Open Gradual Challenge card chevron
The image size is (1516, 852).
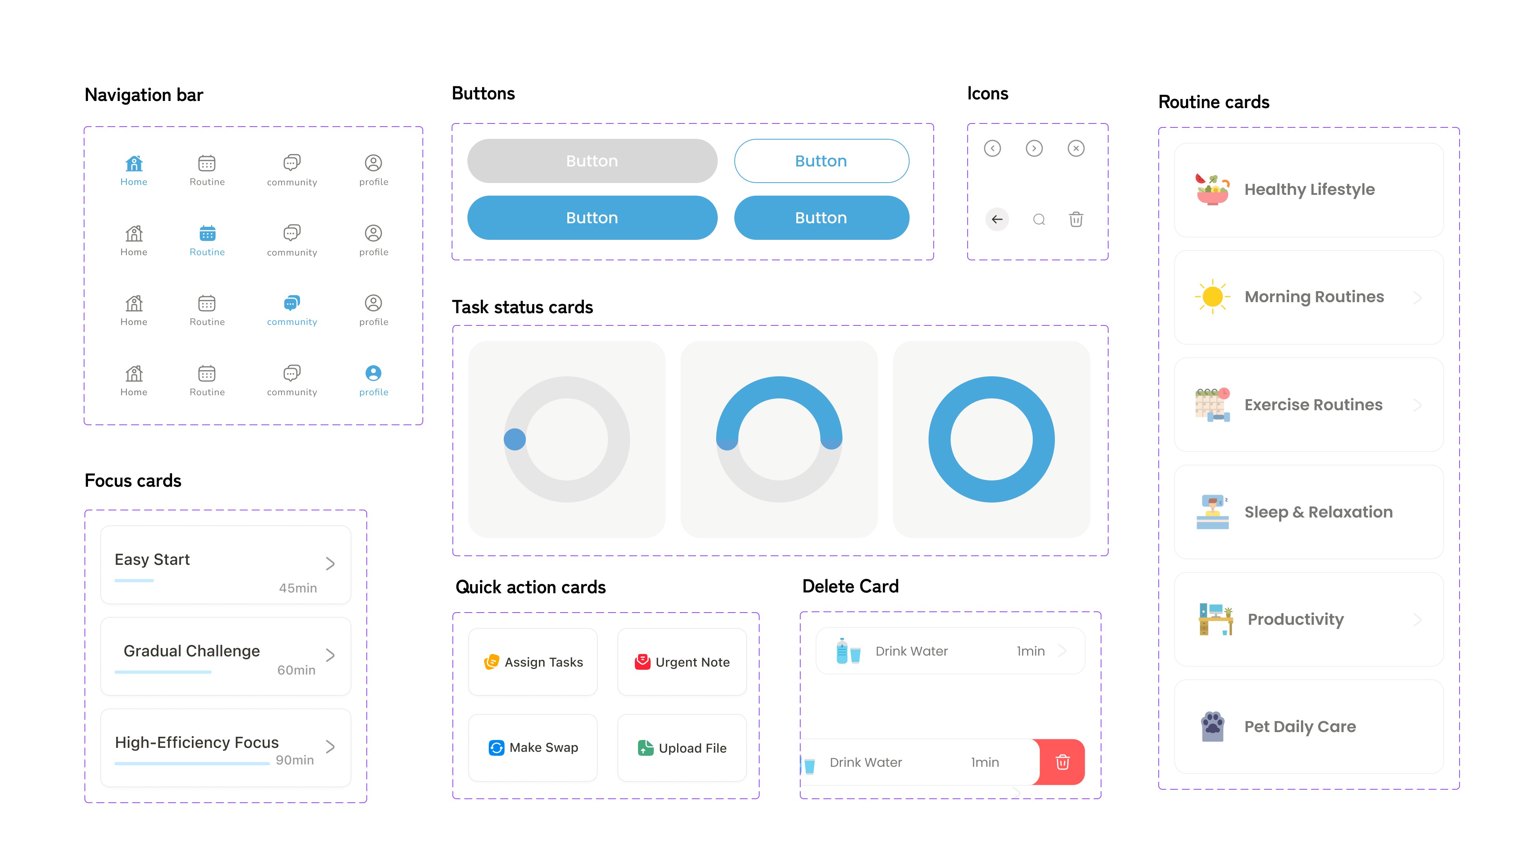click(330, 655)
